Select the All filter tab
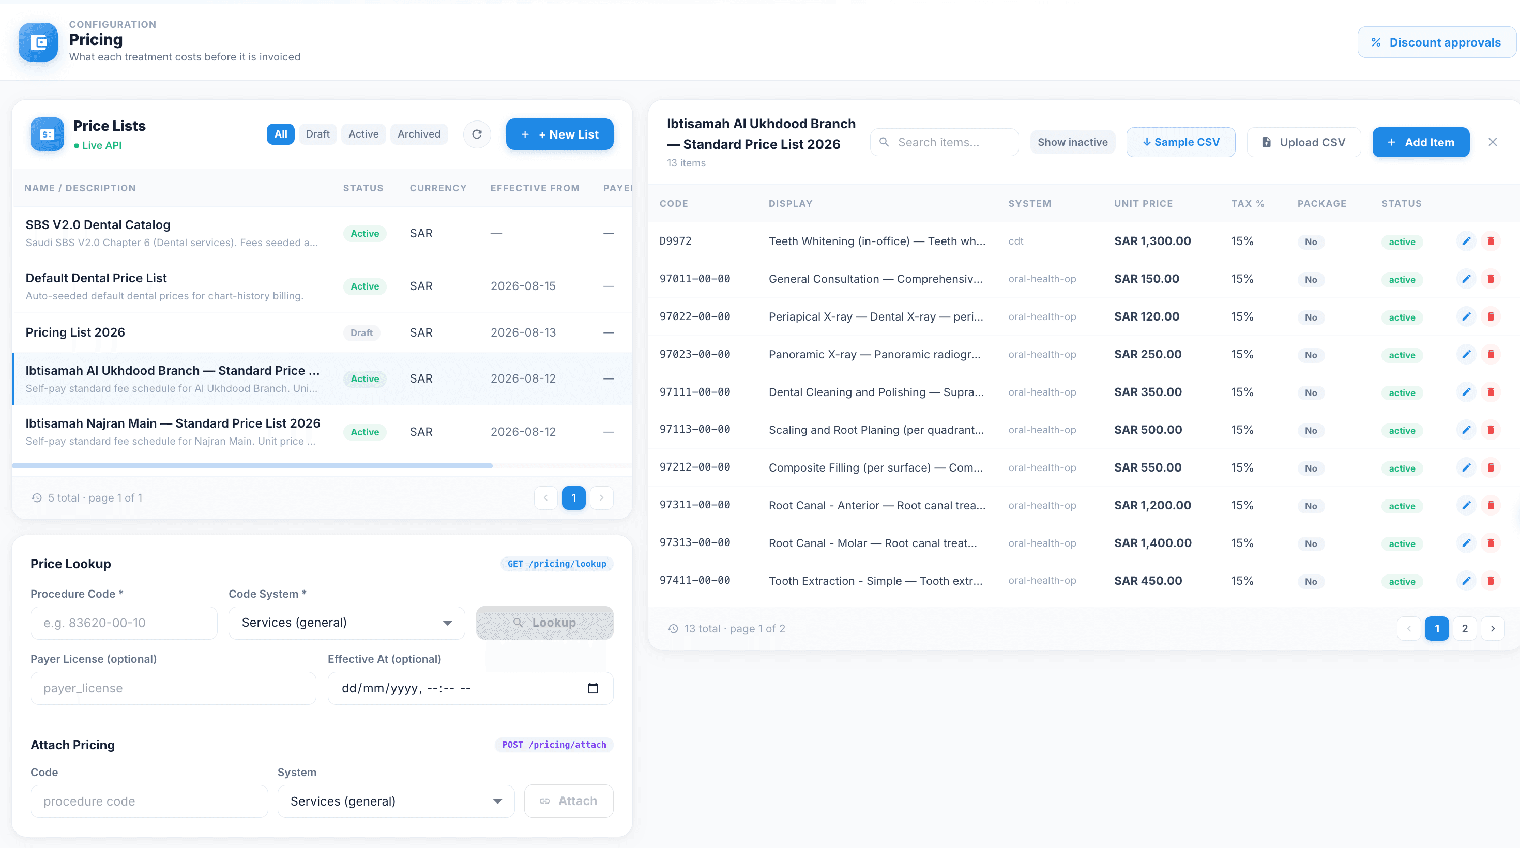This screenshot has height=848, width=1520. coord(280,134)
